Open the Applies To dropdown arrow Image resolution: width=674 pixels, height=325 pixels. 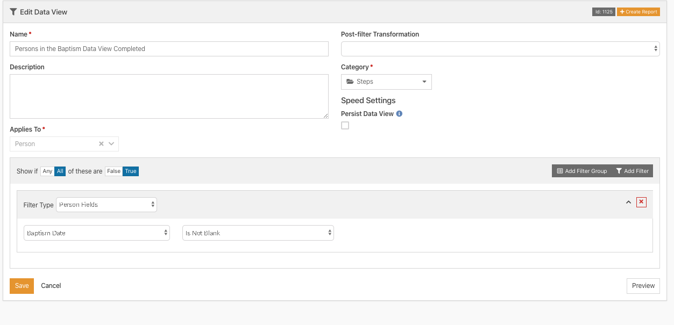click(111, 144)
